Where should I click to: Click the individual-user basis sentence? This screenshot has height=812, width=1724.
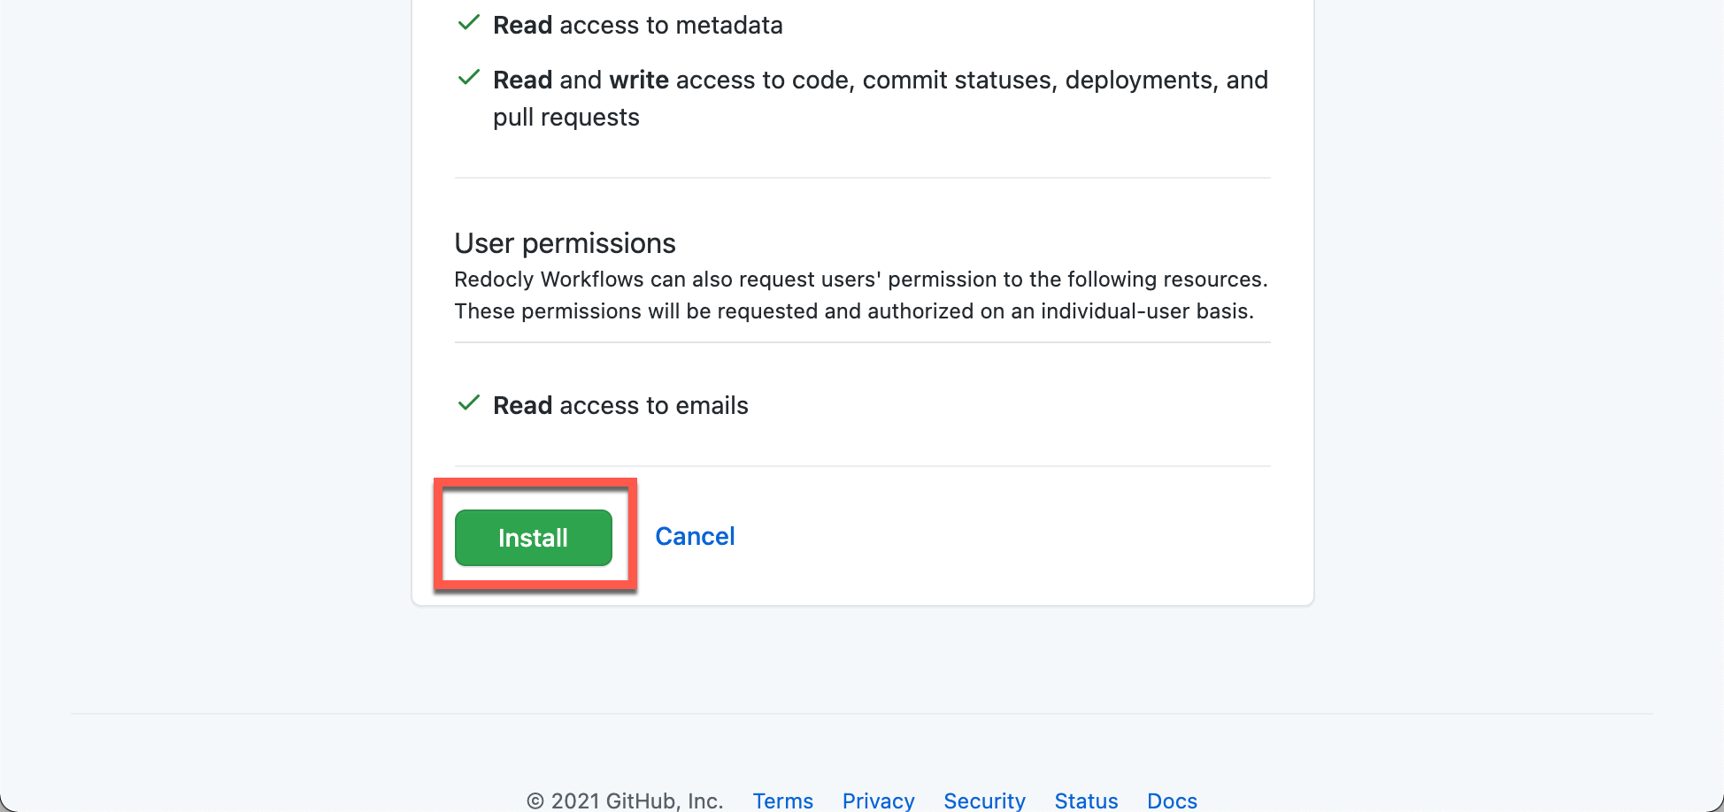(x=854, y=311)
